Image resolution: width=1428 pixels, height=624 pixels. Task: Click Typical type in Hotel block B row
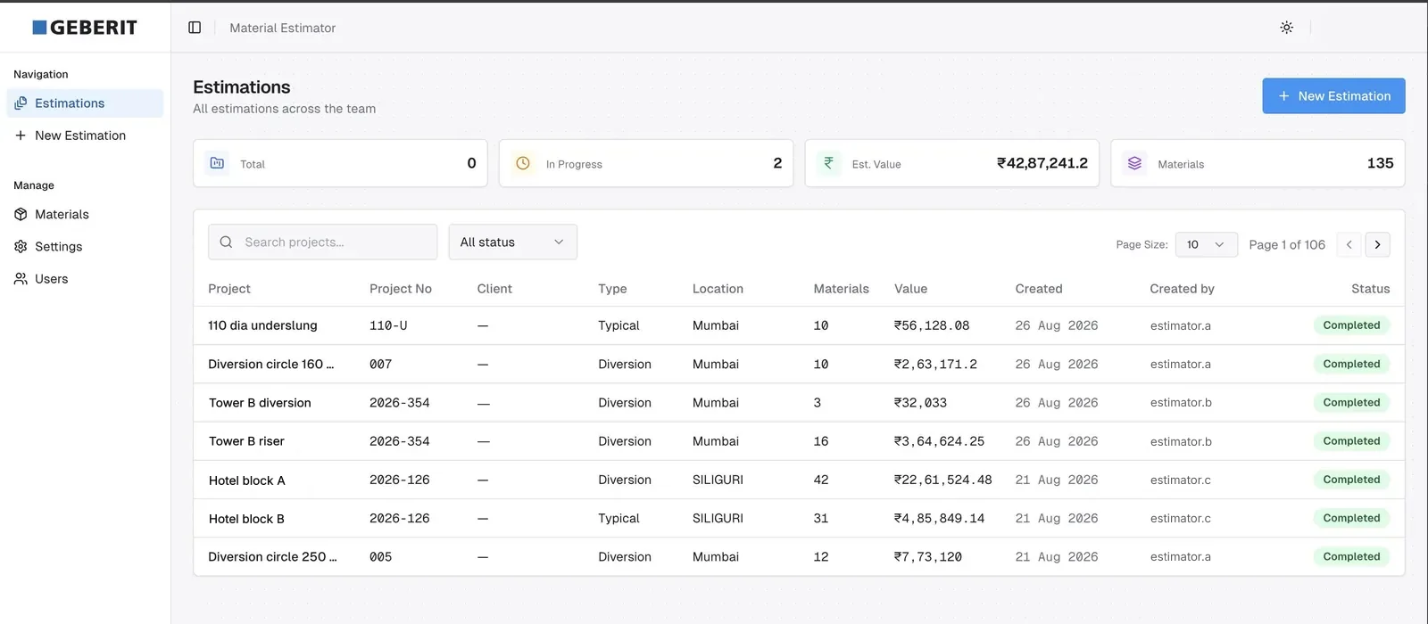click(x=619, y=518)
